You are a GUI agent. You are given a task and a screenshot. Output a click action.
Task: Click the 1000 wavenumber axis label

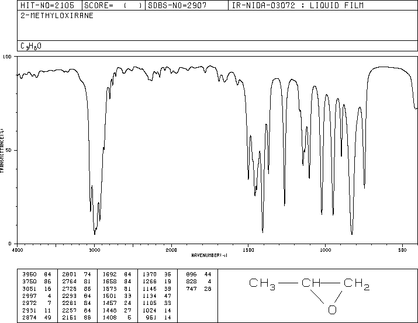click(x=325, y=250)
